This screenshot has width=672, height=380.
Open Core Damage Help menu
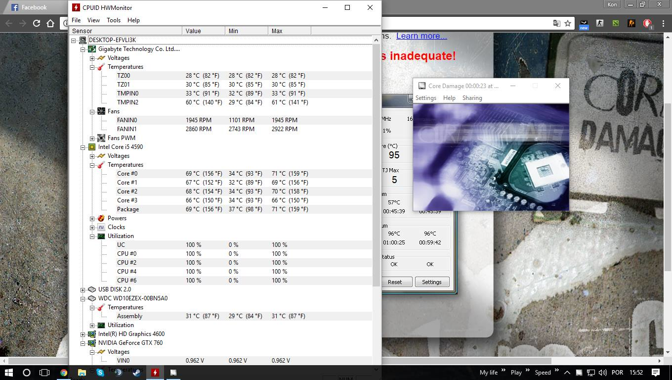[449, 98]
